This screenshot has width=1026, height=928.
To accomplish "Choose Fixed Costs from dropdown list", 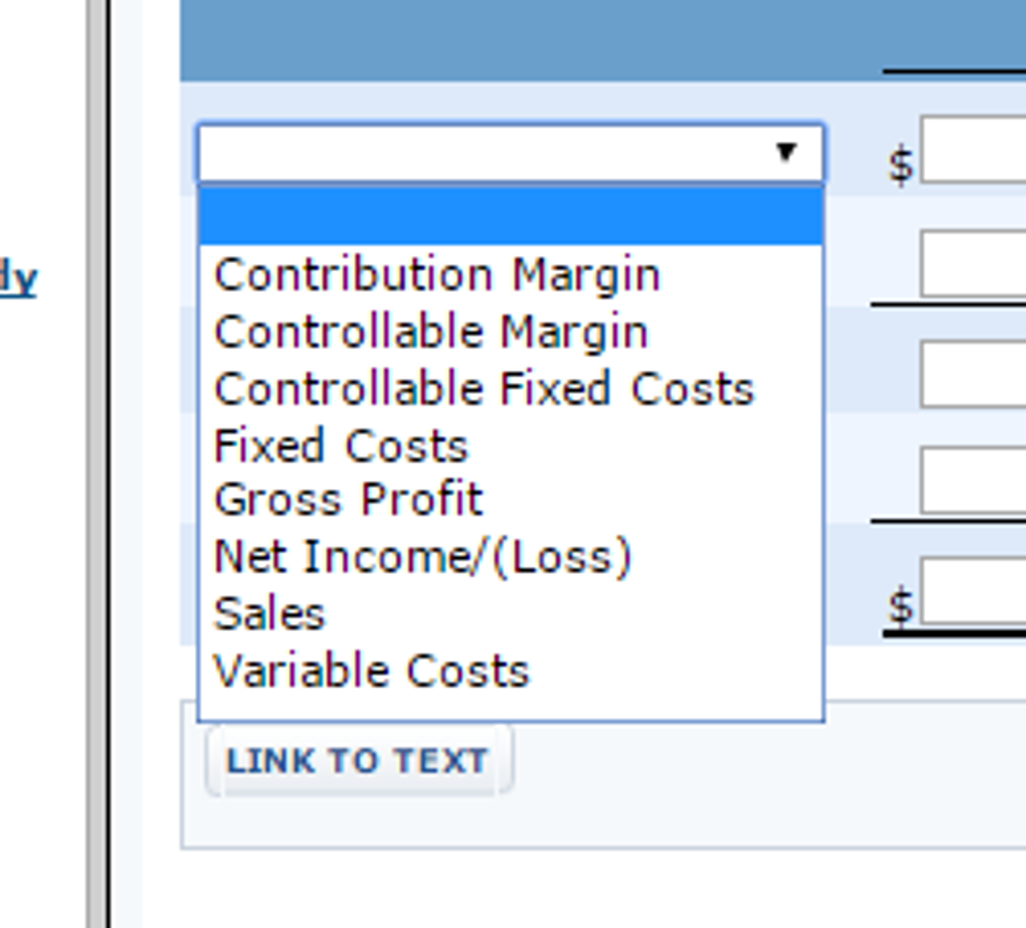I will click(x=341, y=446).
